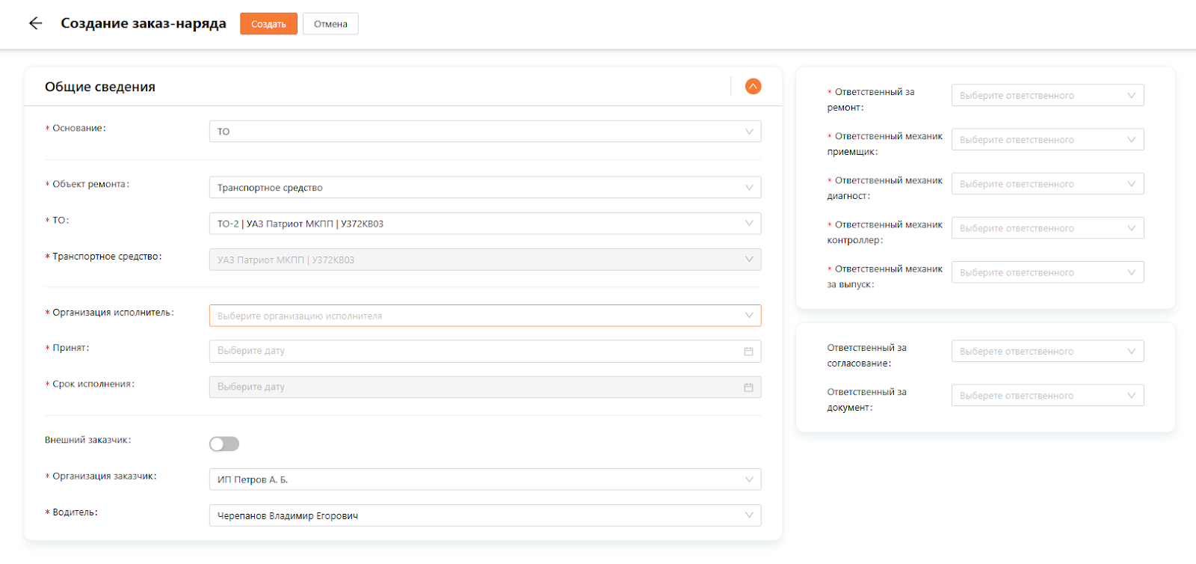Open Ответственный механик контроллер dropdown
1196x564 pixels.
1046,228
